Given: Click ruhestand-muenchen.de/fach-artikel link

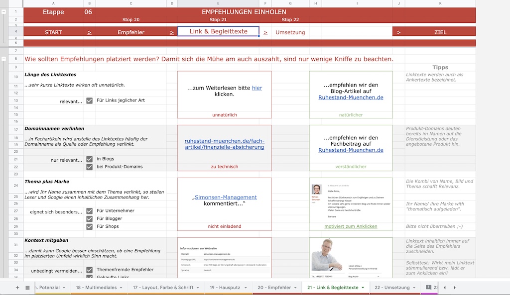Looking at the screenshot, I should click(225, 144).
